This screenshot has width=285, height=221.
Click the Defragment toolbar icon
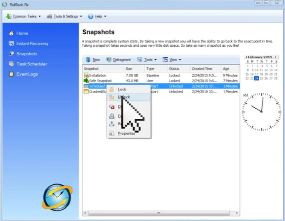(109, 60)
